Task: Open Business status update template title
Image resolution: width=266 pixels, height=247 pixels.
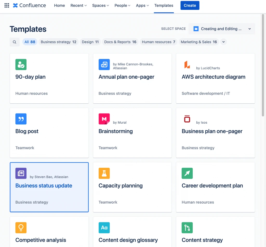Action: point(44,186)
